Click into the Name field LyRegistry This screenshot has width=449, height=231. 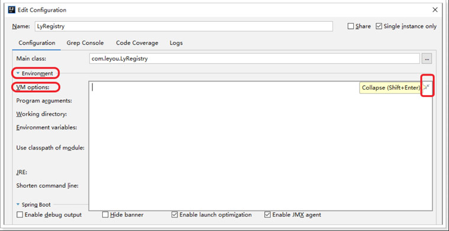(184, 27)
